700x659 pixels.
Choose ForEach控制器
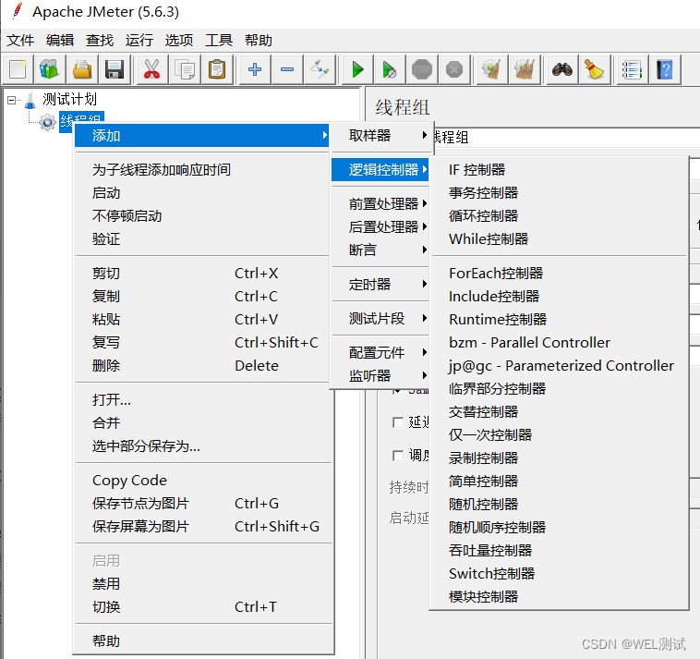click(x=559, y=273)
